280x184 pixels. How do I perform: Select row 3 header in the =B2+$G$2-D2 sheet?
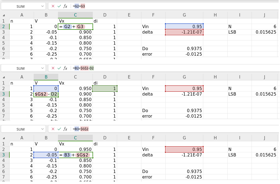pyautogui.click(x=5, y=94)
